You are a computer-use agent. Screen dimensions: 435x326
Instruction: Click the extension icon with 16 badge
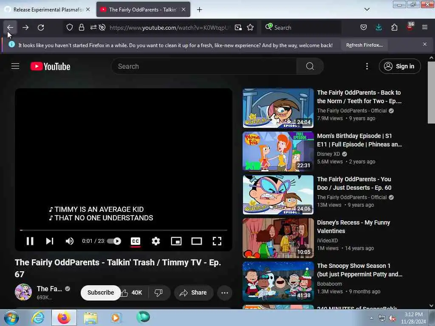tap(410, 27)
